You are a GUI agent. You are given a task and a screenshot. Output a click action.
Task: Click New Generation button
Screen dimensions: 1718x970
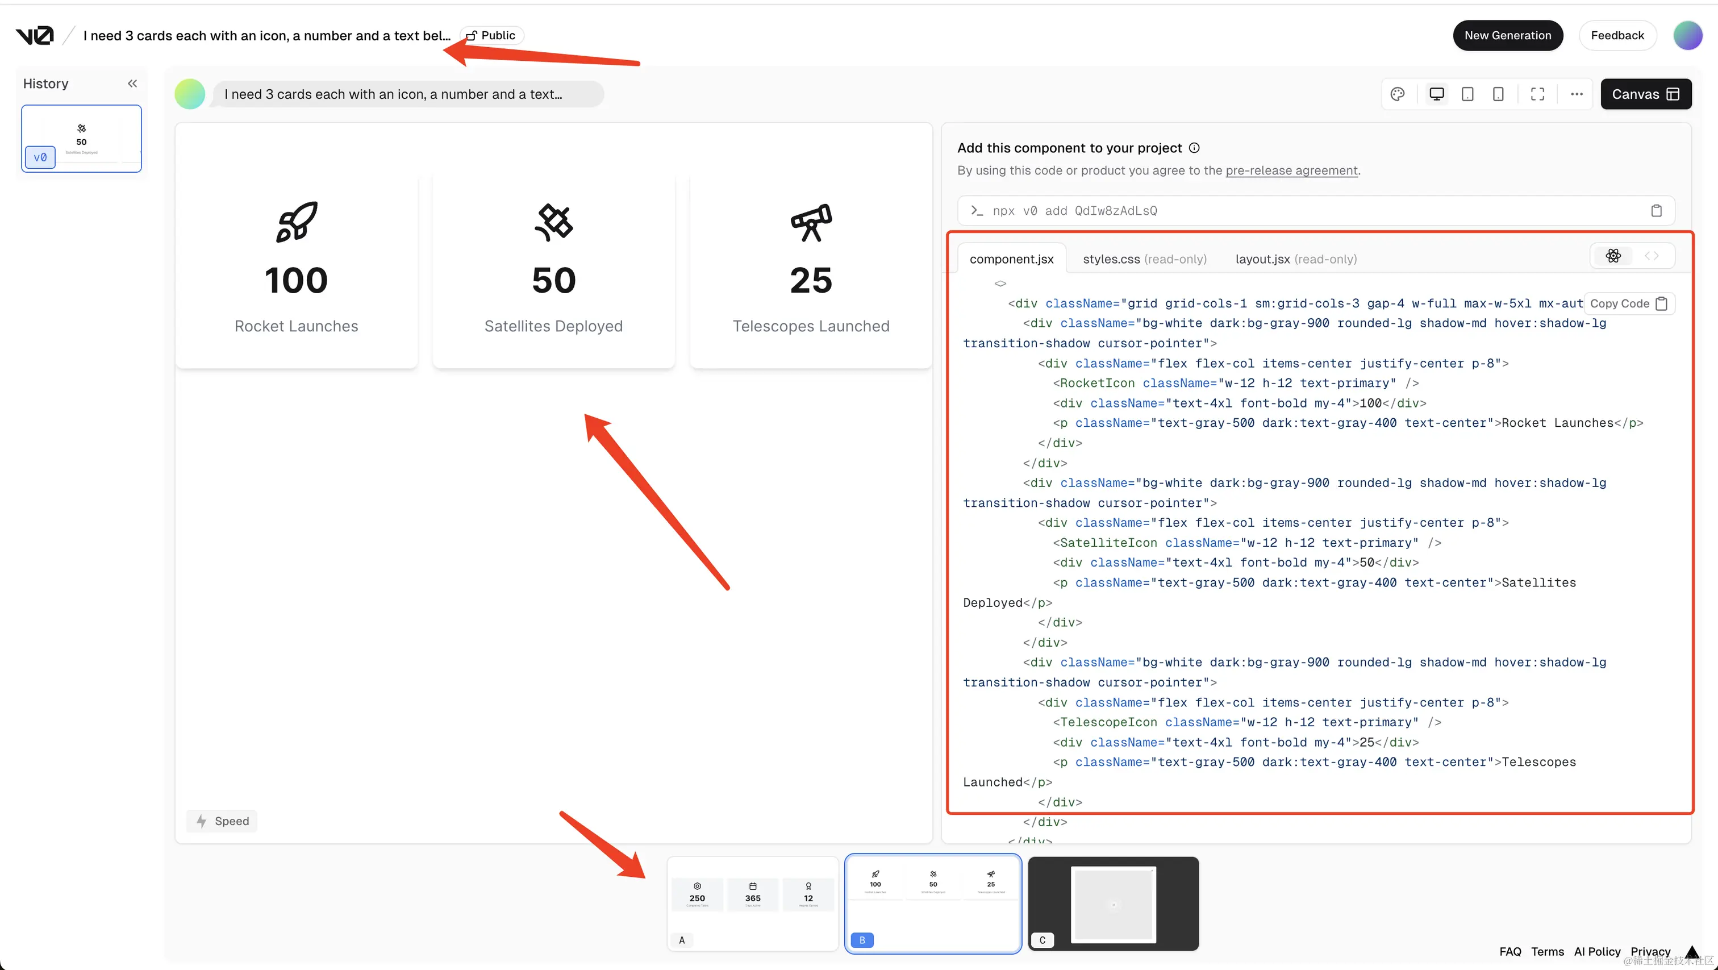point(1508,35)
